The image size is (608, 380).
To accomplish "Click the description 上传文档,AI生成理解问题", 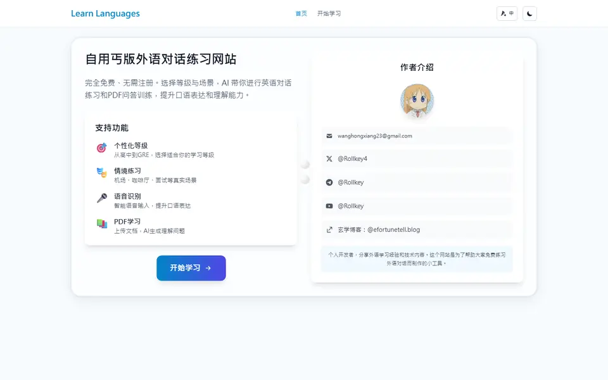I will [149, 231].
